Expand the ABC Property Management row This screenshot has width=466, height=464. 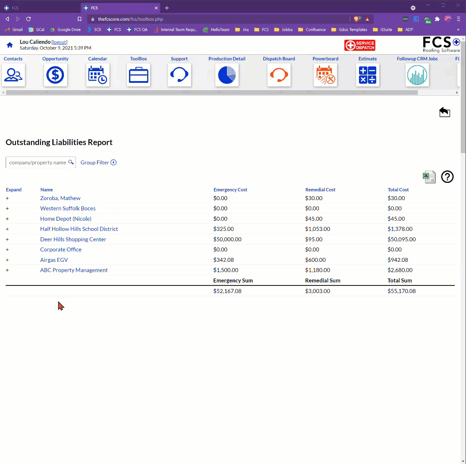7,270
